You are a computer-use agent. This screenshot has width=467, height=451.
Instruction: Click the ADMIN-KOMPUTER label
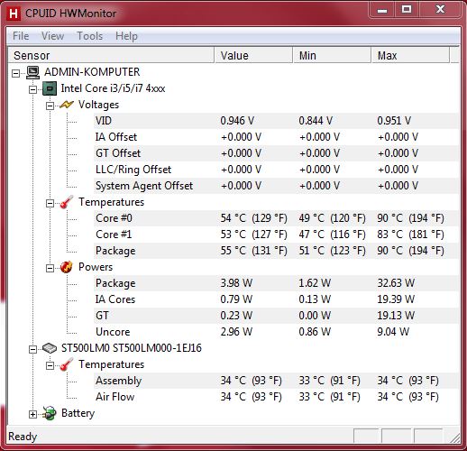(92, 72)
